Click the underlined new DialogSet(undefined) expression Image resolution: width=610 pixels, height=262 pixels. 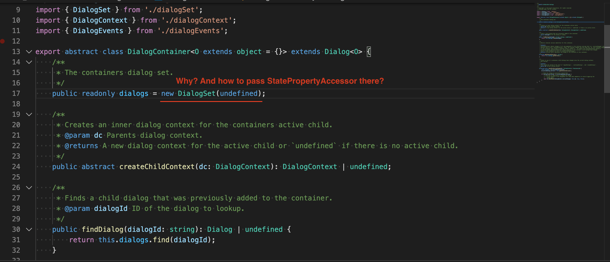coord(212,93)
